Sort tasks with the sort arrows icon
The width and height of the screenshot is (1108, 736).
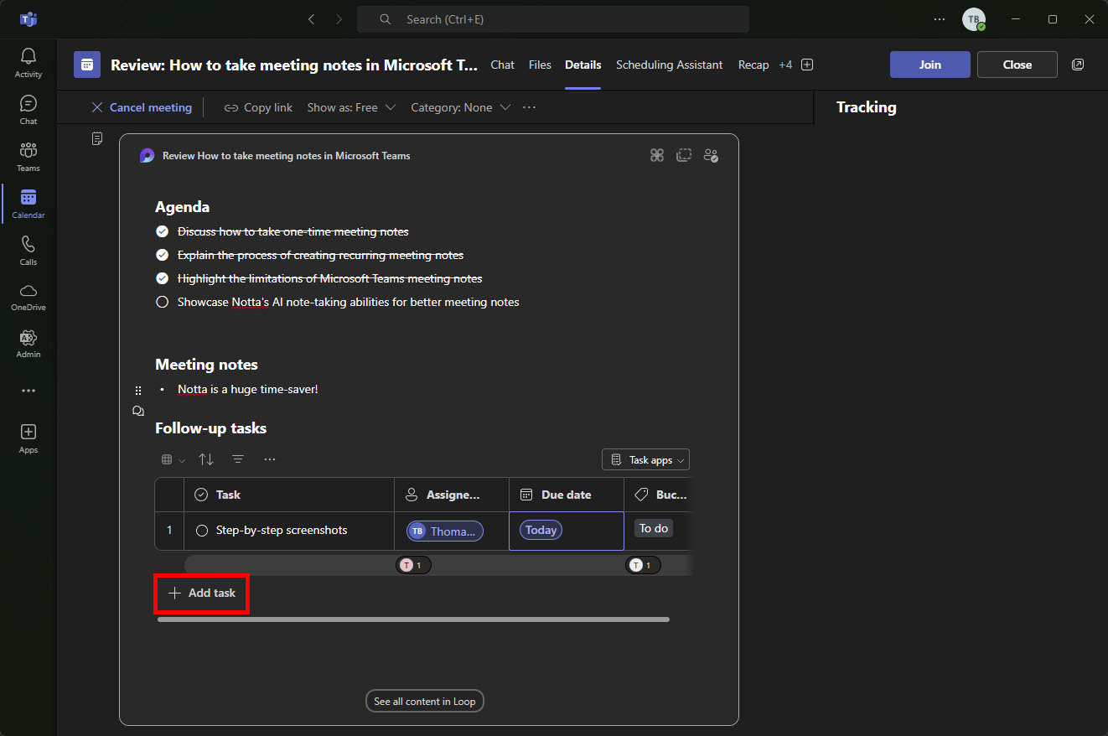pos(206,459)
